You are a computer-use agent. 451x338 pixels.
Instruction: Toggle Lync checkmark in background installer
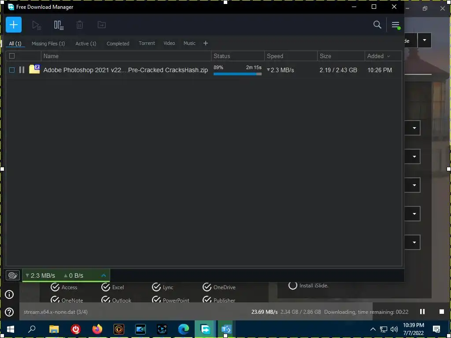coord(156,287)
